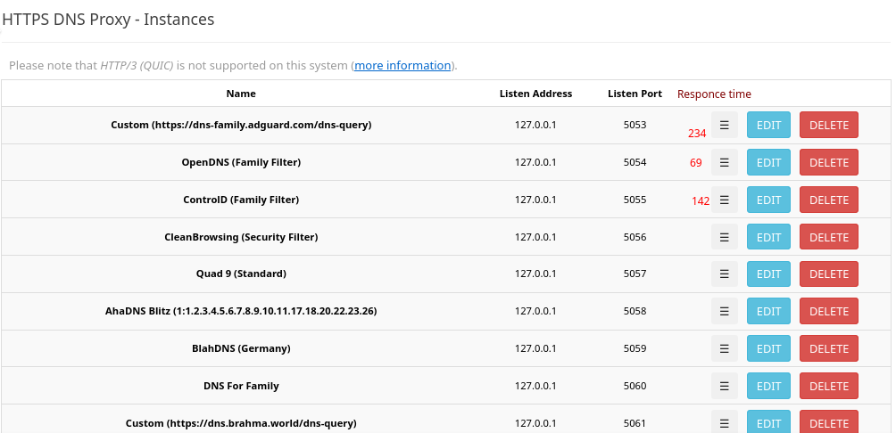Click the drag handle for BlahDNS (Germany)
This screenshot has height=433, width=896.
(725, 348)
